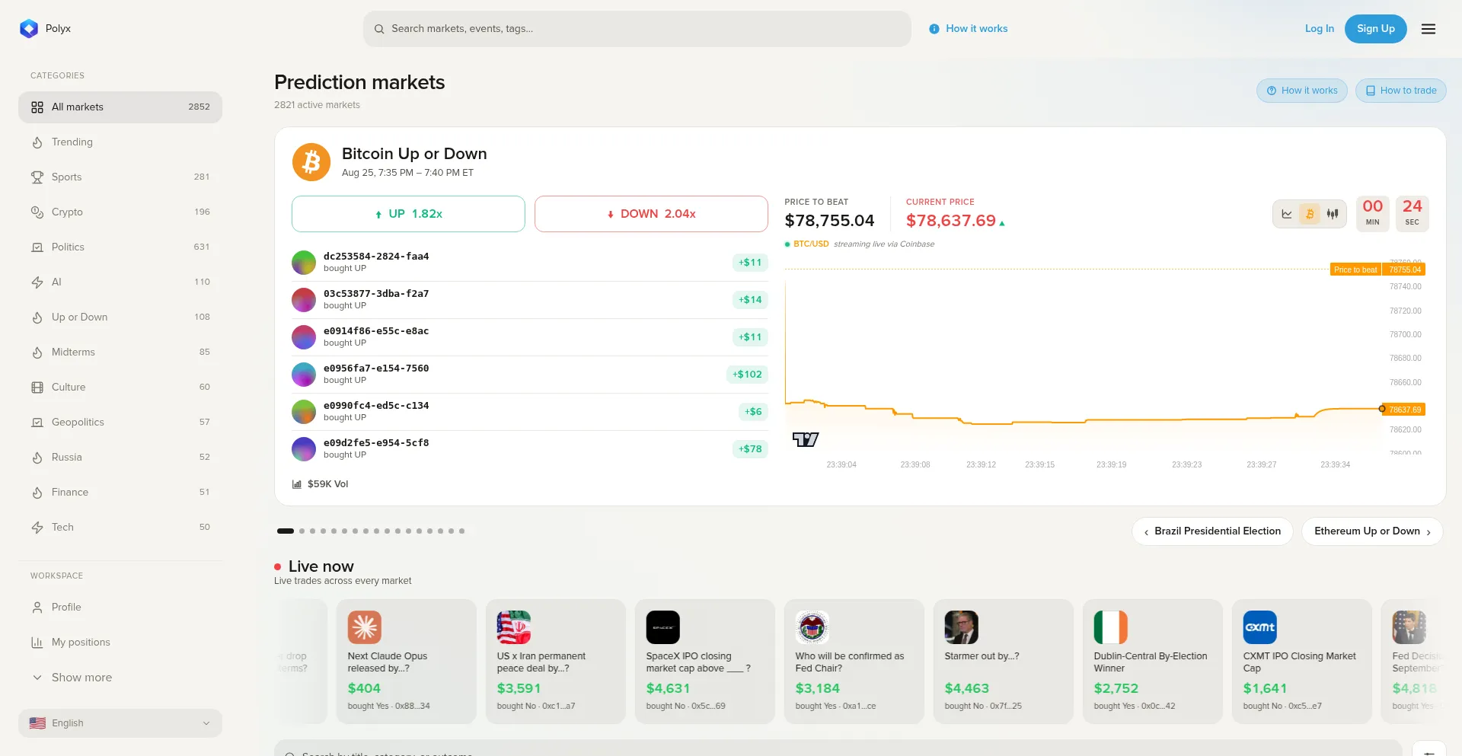The height and width of the screenshot is (756, 1462).
Task: Click the film icon beside Culture
Action: coord(37,388)
